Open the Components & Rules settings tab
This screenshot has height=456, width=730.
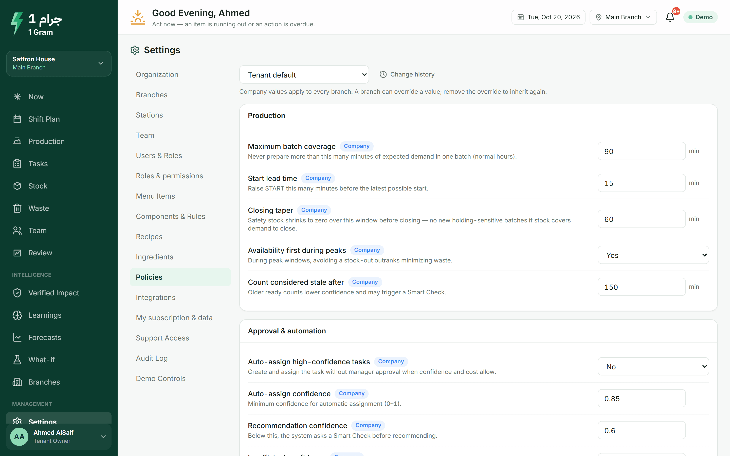(180, 216)
